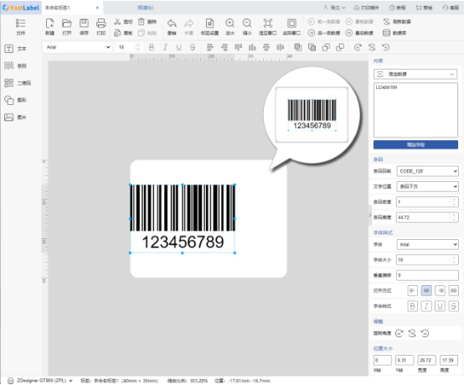
Task: Click the FastLabel logo
Action: pos(20,8)
